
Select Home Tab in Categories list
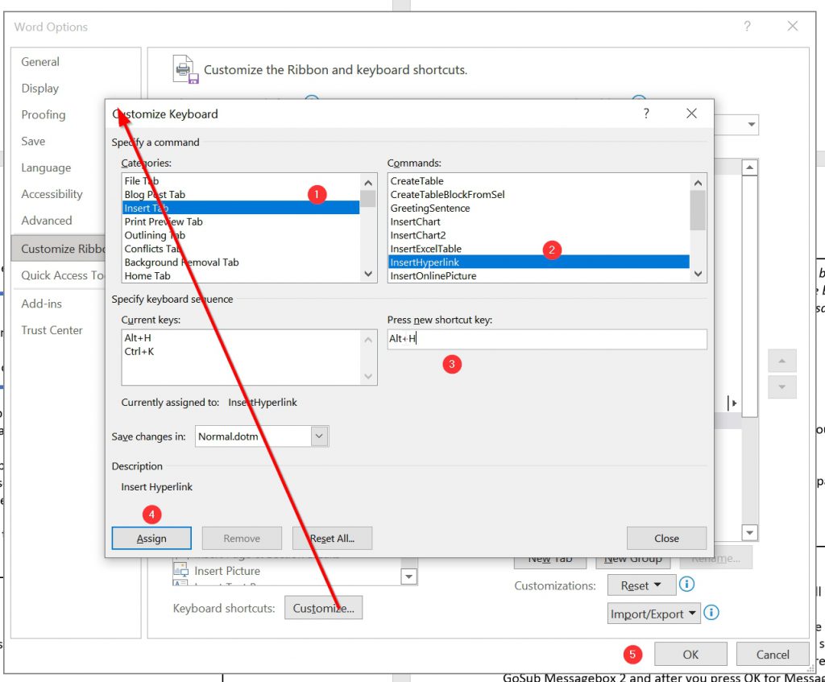point(147,276)
